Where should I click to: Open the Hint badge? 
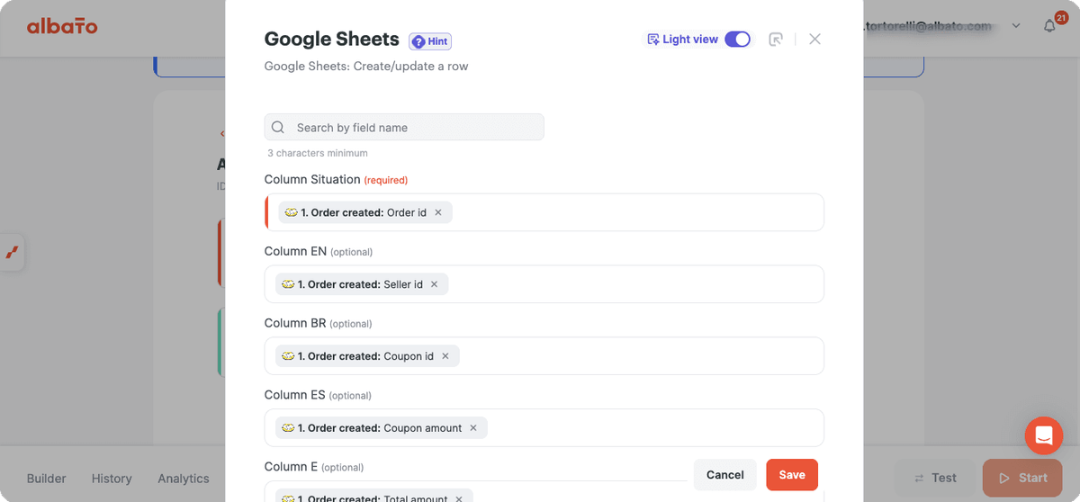coord(430,41)
